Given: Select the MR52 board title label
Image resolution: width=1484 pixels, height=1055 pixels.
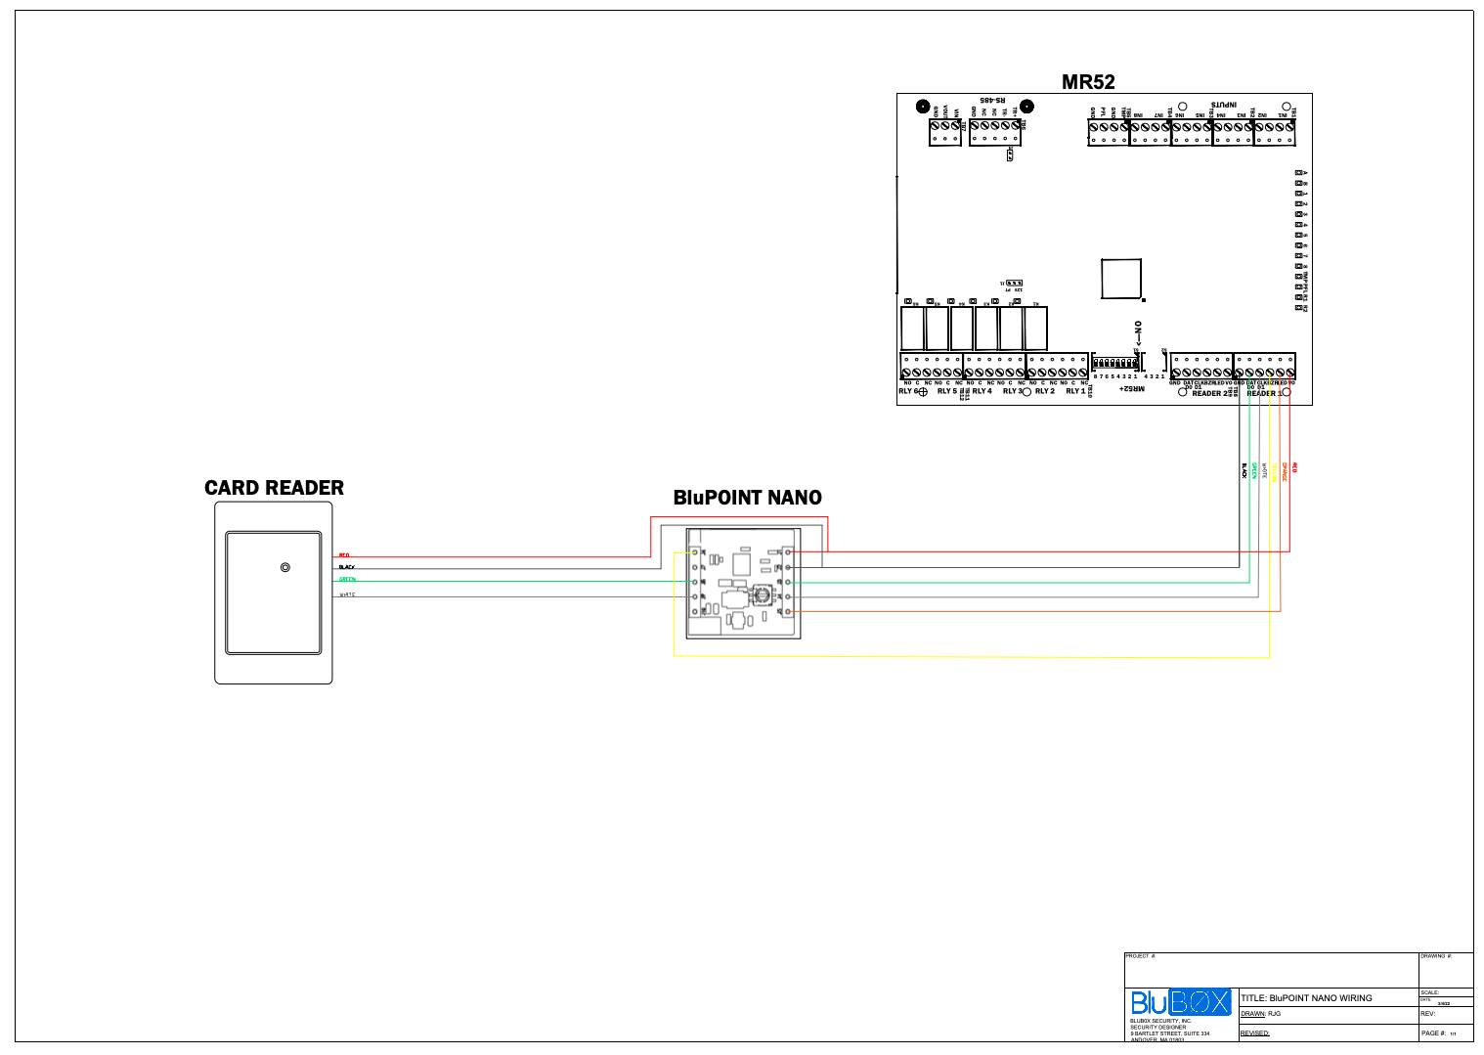Looking at the screenshot, I should [x=1090, y=82].
